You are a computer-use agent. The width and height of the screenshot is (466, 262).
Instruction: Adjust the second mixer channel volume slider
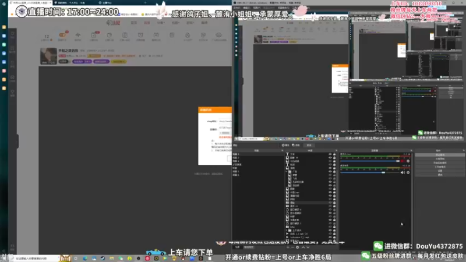370,172
